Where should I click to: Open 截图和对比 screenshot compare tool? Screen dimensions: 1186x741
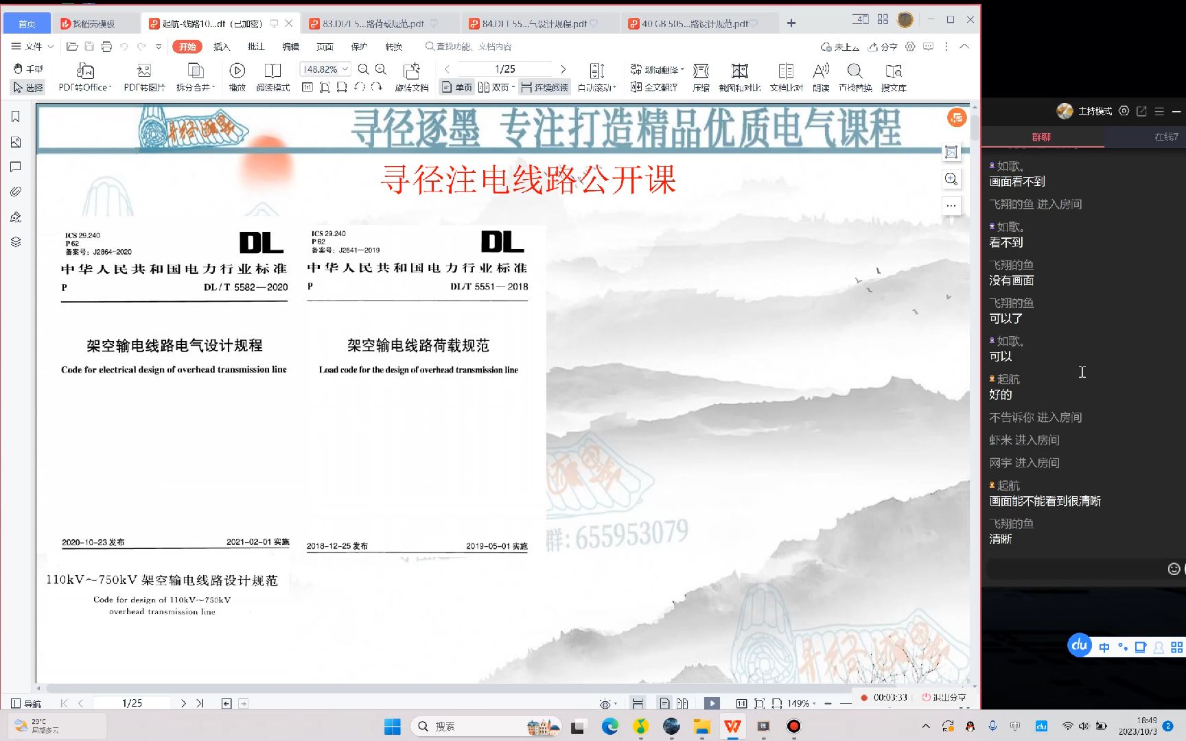740,78
